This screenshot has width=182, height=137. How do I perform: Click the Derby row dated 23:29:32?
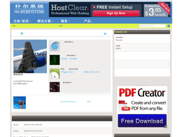pyautogui.click(x=62, y=125)
